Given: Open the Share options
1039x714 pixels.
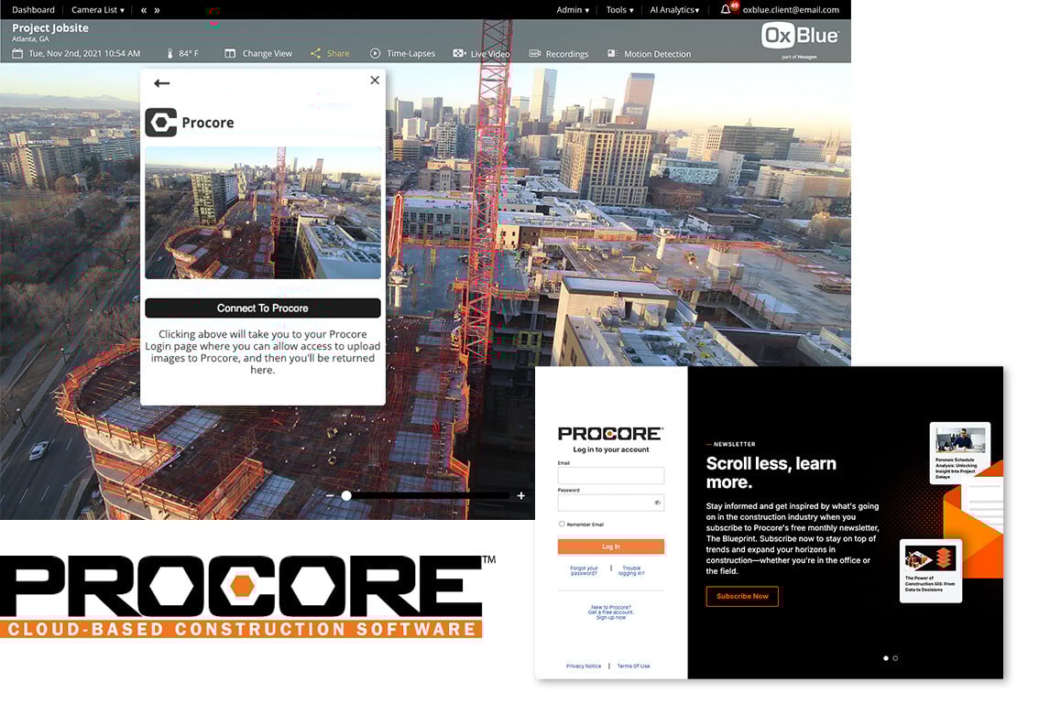Looking at the screenshot, I should point(330,53).
